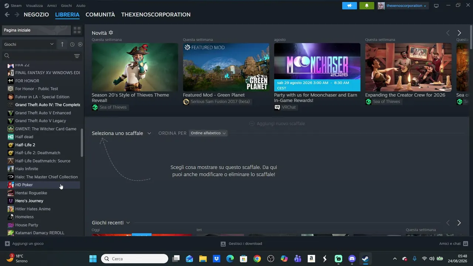This screenshot has width=473, height=266.
Task: Switch to the COMUNITÀ tab
Action: [100, 14]
